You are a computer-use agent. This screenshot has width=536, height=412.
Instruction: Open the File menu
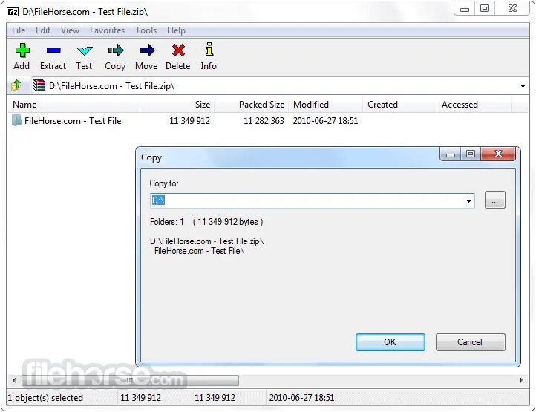(19, 30)
